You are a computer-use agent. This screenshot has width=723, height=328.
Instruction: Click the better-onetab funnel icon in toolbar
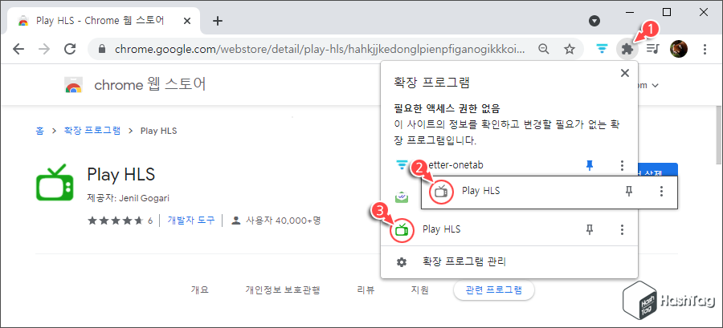(602, 49)
